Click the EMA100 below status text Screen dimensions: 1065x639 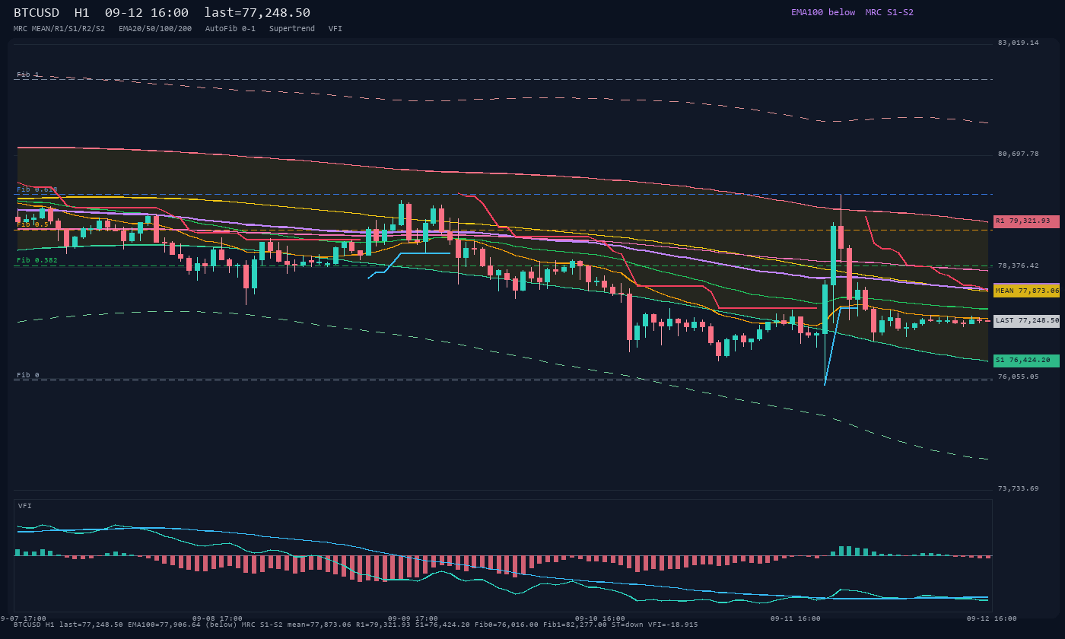[x=823, y=12]
